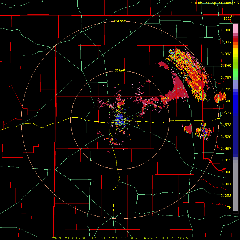240x240 pixels.
Task: Click the 0.893 legend value
Action: (226, 54)
